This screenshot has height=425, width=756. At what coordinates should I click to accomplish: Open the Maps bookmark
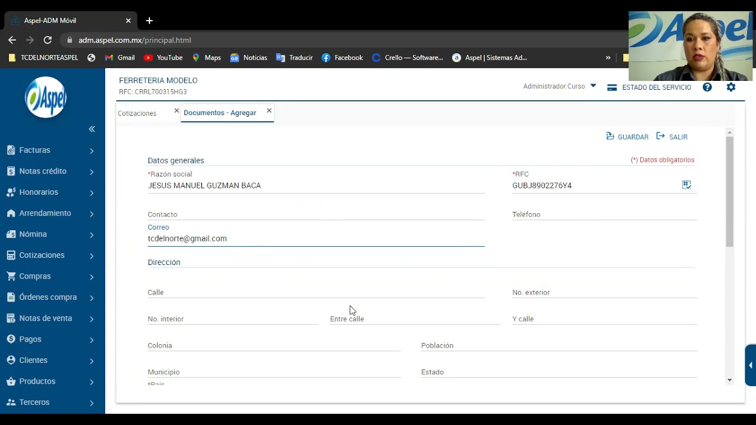[206, 58]
